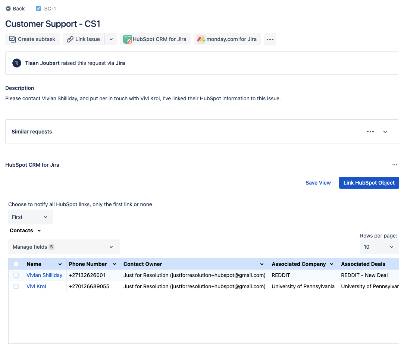The image size is (407, 352).
Task: Click the Link HubSpot Object button
Action: pyautogui.click(x=369, y=183)
